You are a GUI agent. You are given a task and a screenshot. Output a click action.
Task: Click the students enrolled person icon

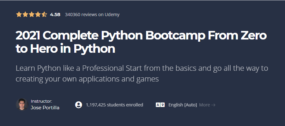pyautogui.click(x=79, y=105)
